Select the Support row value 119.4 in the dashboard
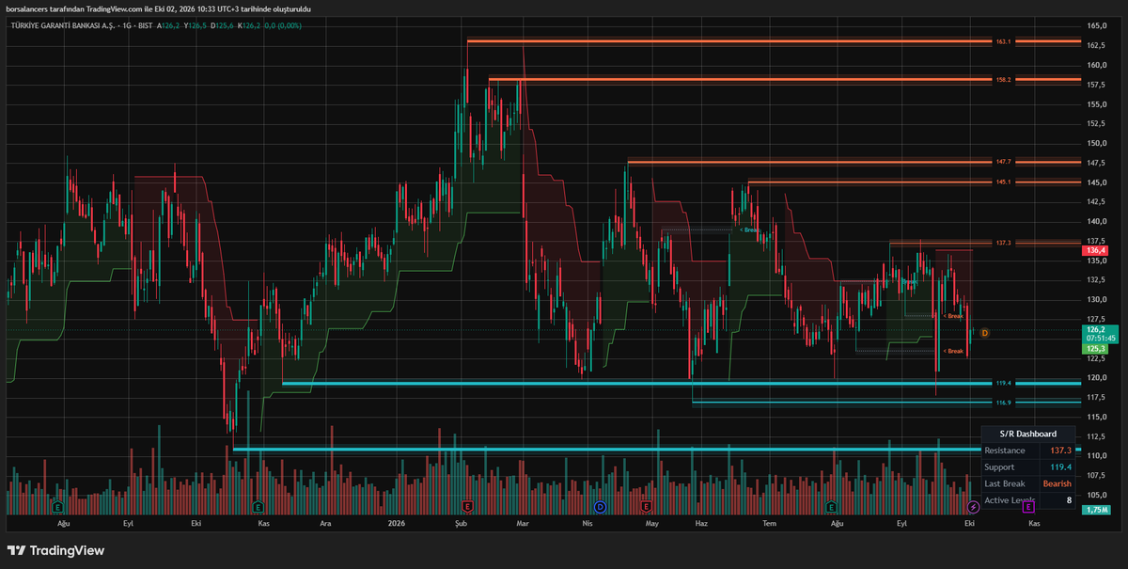The image size is (1128, 569). click(1061, 467)
